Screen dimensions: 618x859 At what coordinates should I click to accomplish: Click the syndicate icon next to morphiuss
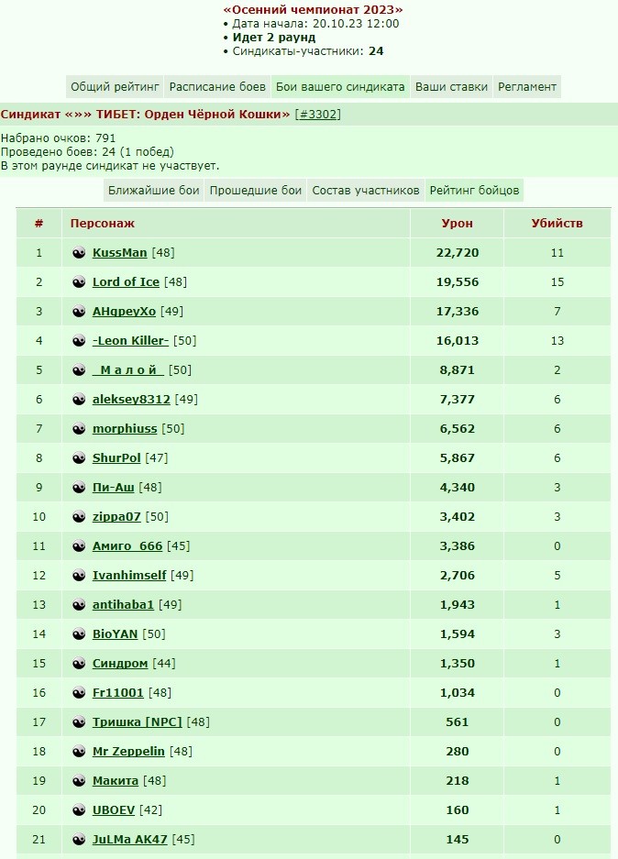(x=79, y=429)
